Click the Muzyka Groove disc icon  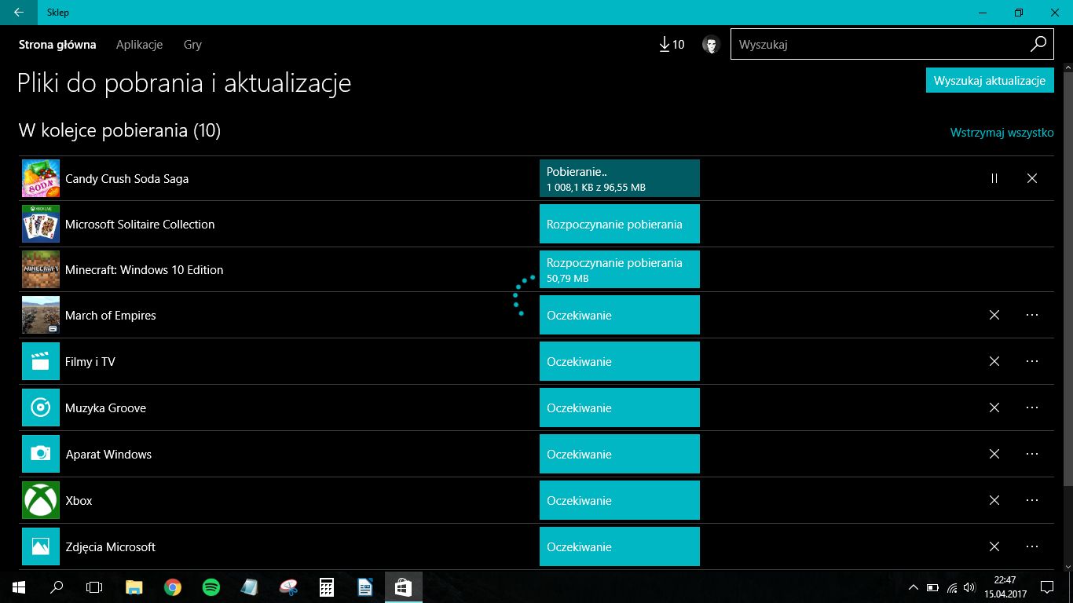[41, 407]
